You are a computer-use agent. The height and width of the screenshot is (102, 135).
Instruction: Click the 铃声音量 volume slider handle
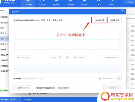30,79
